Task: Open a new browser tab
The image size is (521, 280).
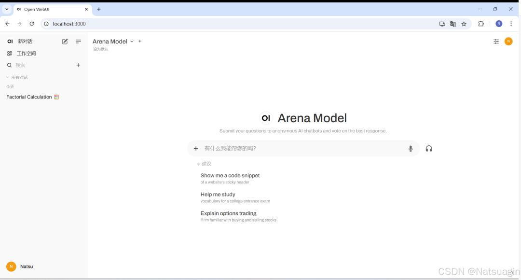Action: (99, 9)
